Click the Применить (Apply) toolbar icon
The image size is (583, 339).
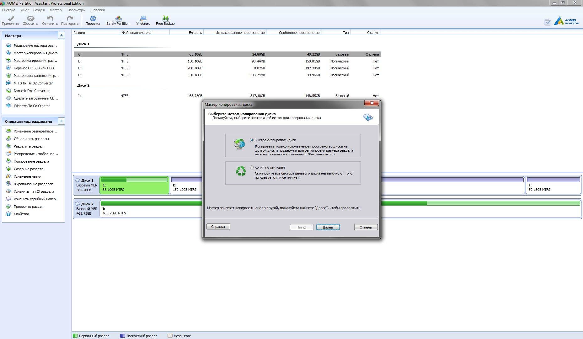(x=10, y=20)
